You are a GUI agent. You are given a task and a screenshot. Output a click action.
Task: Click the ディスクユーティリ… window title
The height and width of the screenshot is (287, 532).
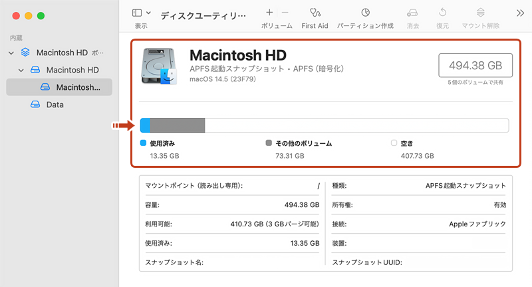(x=203, y=16)
